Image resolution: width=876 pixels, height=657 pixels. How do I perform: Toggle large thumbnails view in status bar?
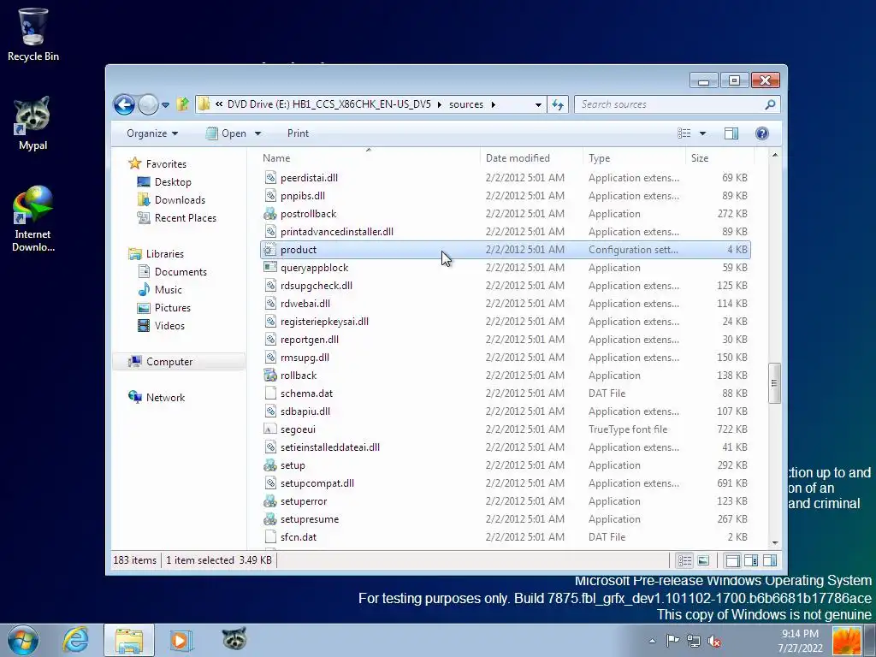click(703, 560)
